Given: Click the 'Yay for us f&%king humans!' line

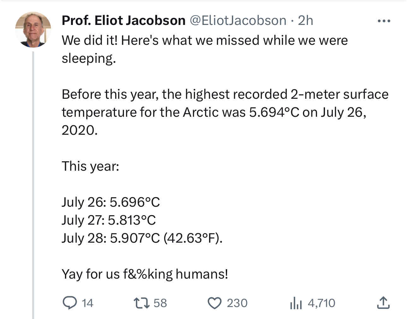Looking at the screenshot, I should [145, 274].
